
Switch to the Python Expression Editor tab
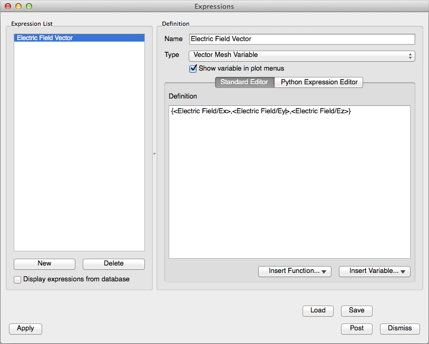click(318, 82)
